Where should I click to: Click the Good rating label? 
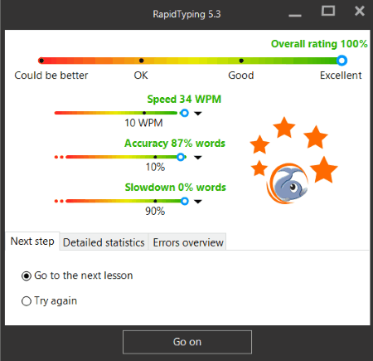click(x=241, y=76)
